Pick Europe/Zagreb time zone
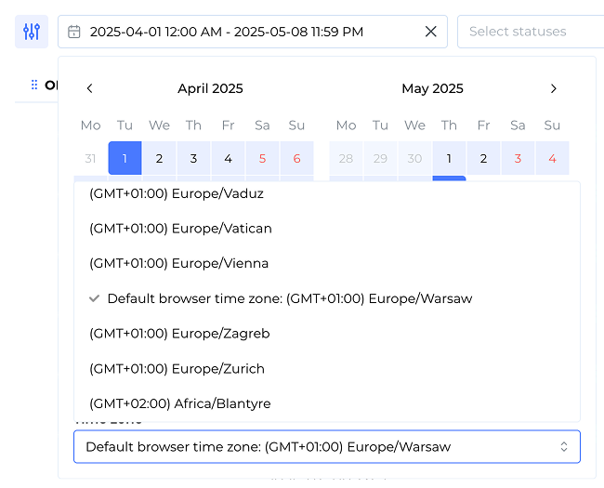Viewport: 604px width, 488px height. tap(179, 334)
